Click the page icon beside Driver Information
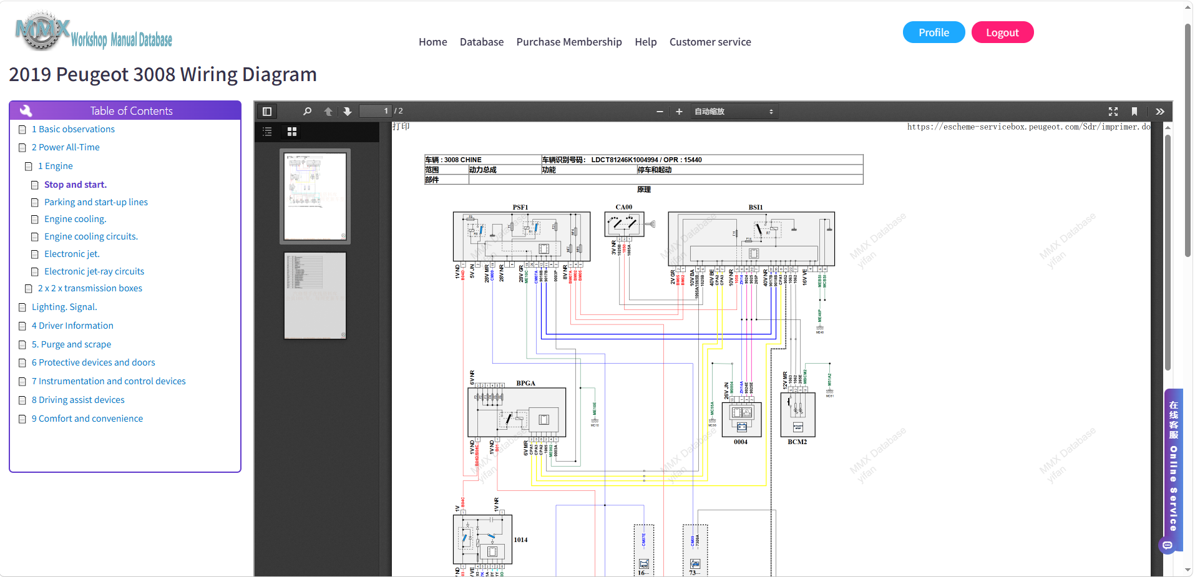Screen dimensions: 1195x577 coord(22,326)
